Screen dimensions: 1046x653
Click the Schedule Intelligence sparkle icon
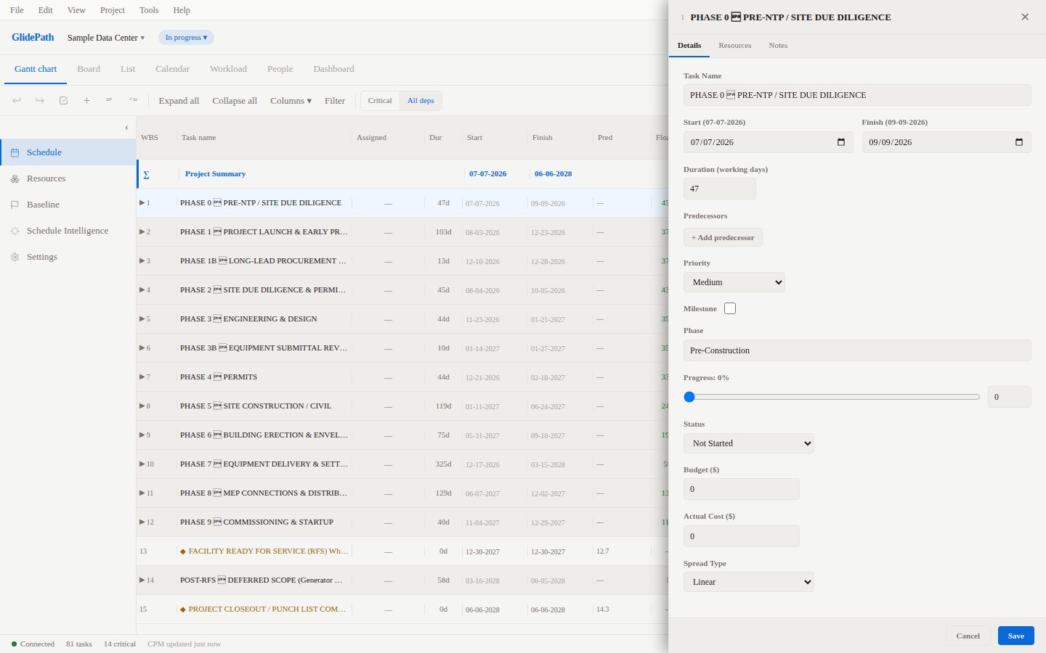15,231
